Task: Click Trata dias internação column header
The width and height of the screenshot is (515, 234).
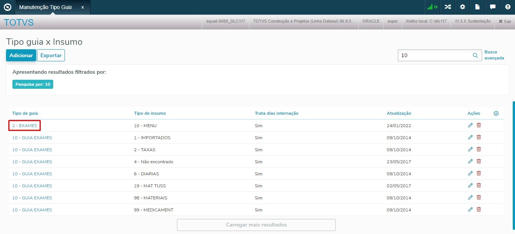Action: pyautogui.click(x=277, y=113)
